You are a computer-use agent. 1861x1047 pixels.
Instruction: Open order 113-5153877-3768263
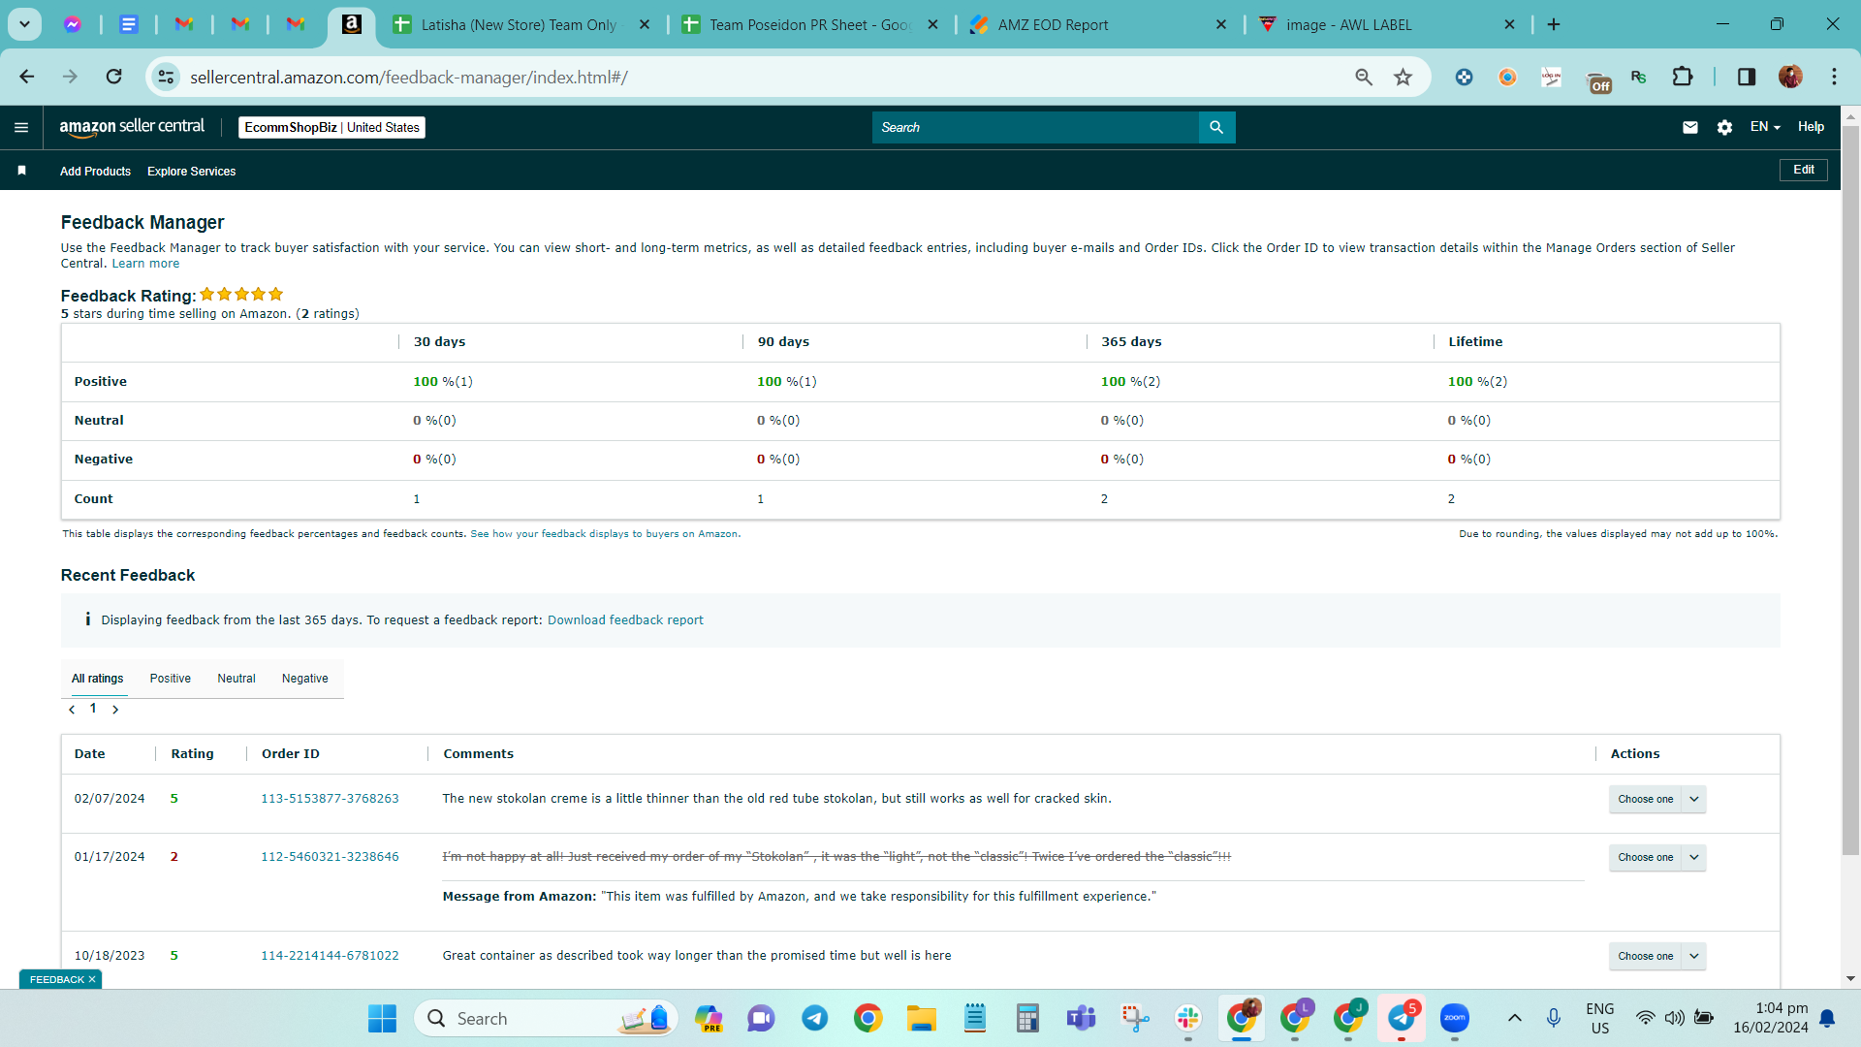[x=330, y=799]
